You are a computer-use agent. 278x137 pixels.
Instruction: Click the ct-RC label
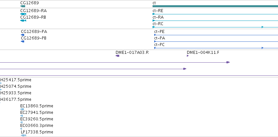tap(158, 24)
